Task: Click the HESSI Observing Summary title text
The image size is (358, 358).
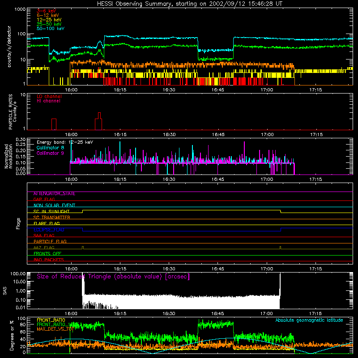Action: (x=189, y=4)
